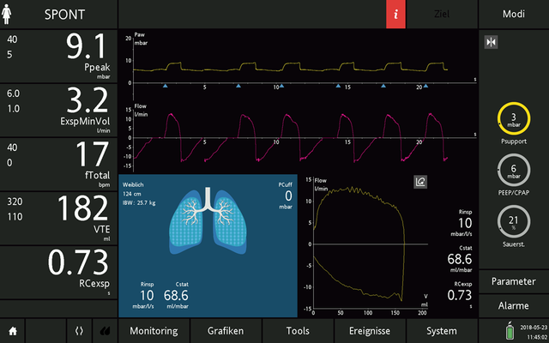549x343 pixels.
Task: Select the SPONT mode label
Action: [65, 15]
